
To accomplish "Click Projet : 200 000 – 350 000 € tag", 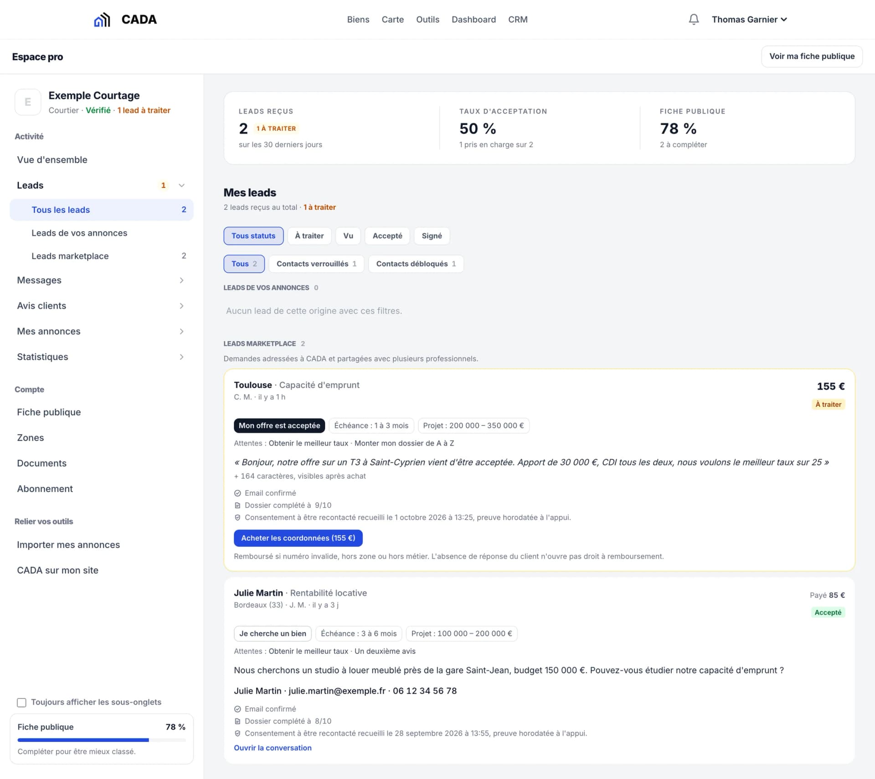I will [474, 426].
